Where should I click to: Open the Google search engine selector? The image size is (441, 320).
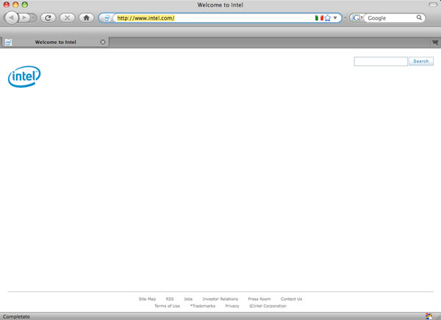click(356, 18)
